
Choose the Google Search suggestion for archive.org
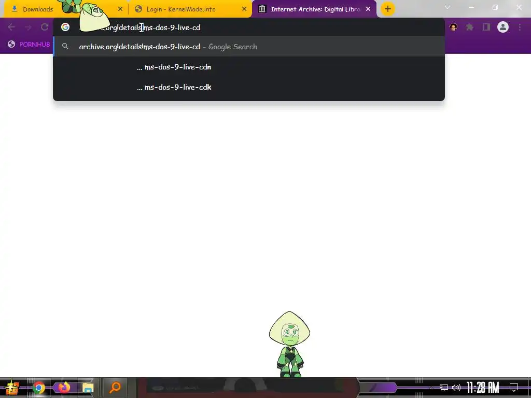coord(249,47)
